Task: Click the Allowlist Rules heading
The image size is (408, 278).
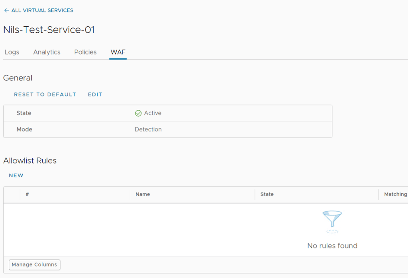Action: click(30, 161)
